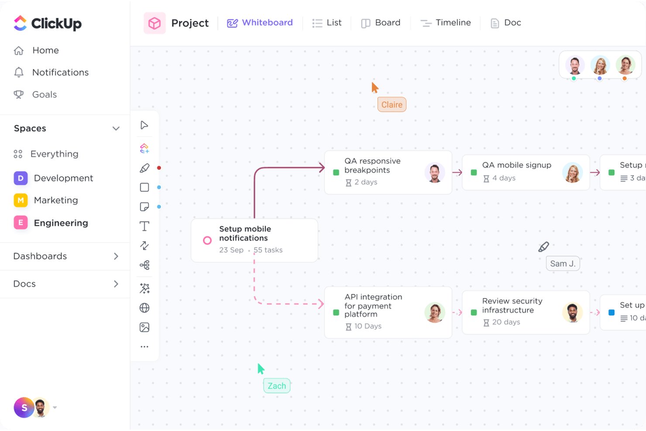Image resolution: width=646 pixels, height=431 pixels.
Task: Switch to the Board view tab
Action: 381,23
